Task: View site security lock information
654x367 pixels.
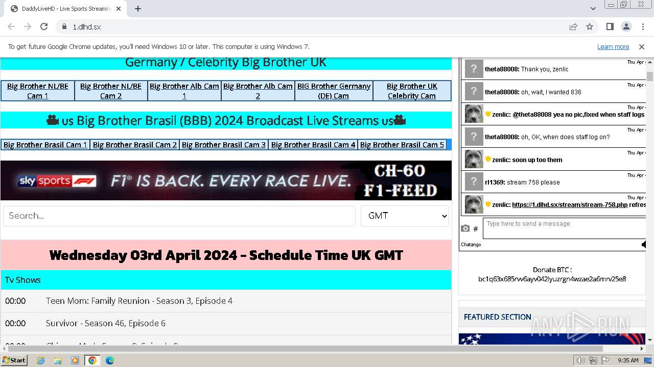Action: tap(64, 27)
